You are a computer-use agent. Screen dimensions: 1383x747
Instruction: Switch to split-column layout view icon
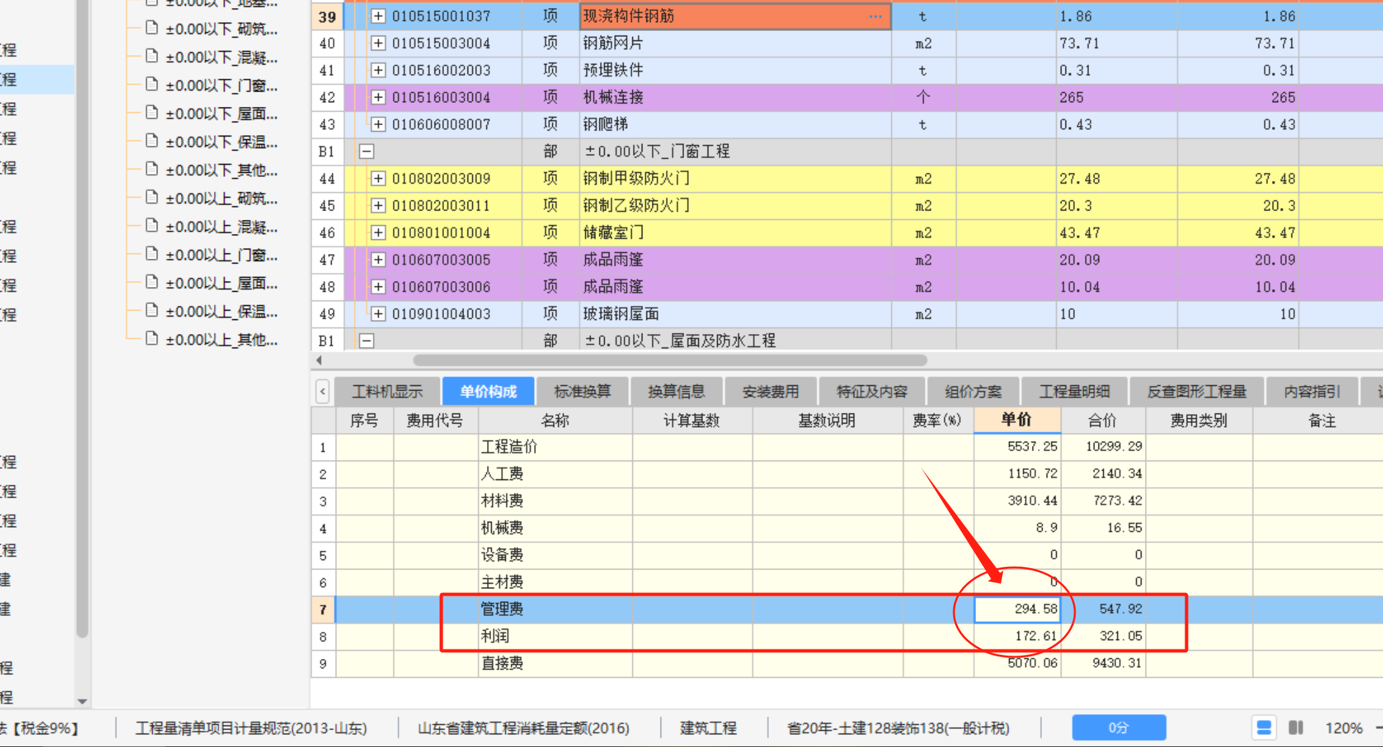pos(1296,728)
